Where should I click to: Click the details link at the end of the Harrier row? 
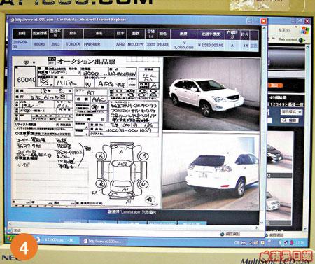coord(253,46)
